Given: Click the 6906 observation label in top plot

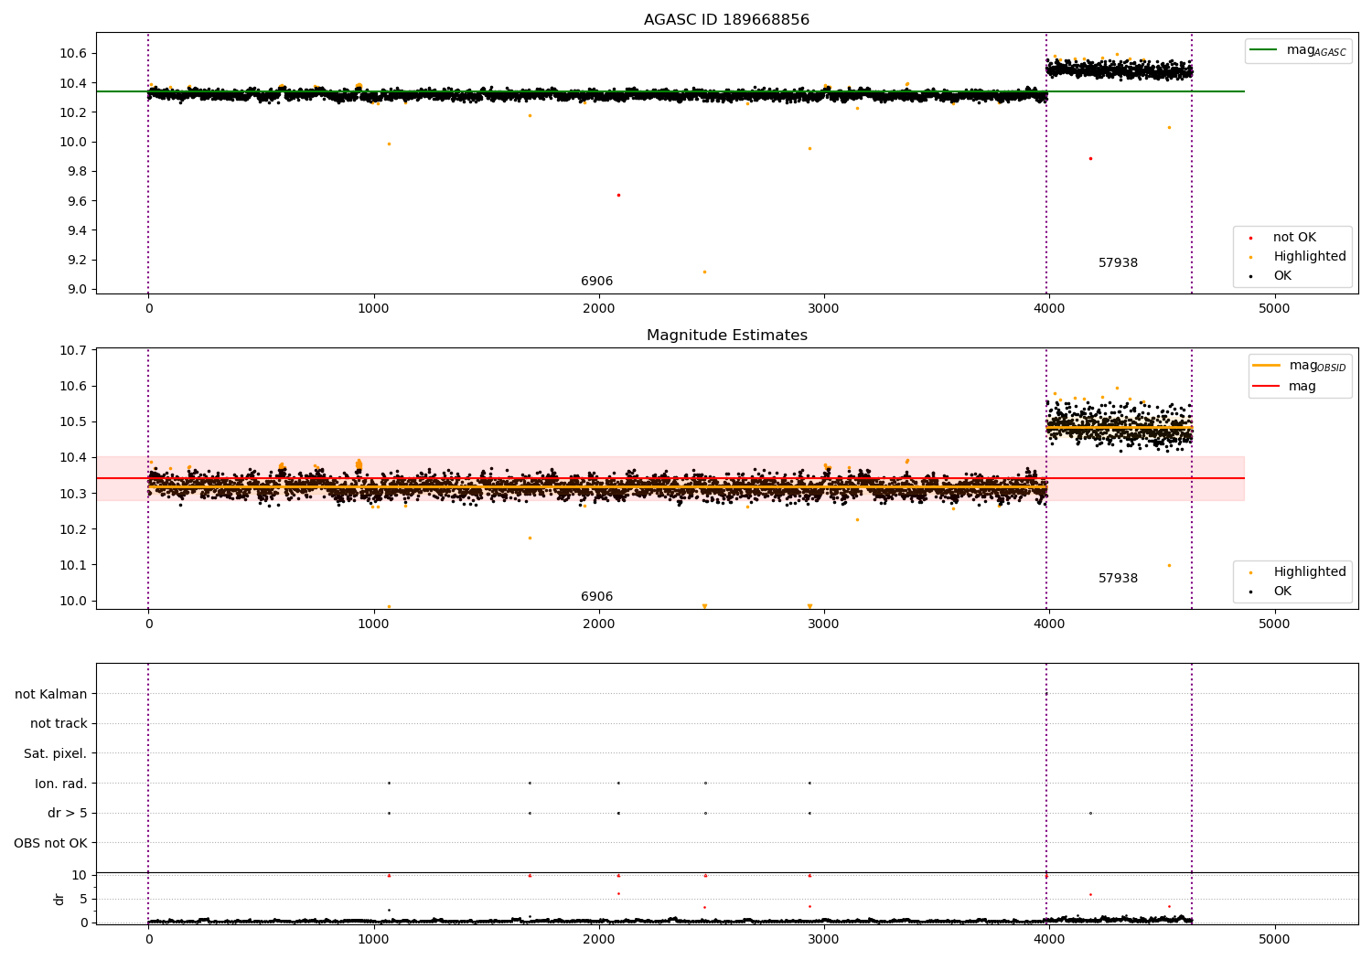Looking at the screenshot, I should click(x=596, y=282).
